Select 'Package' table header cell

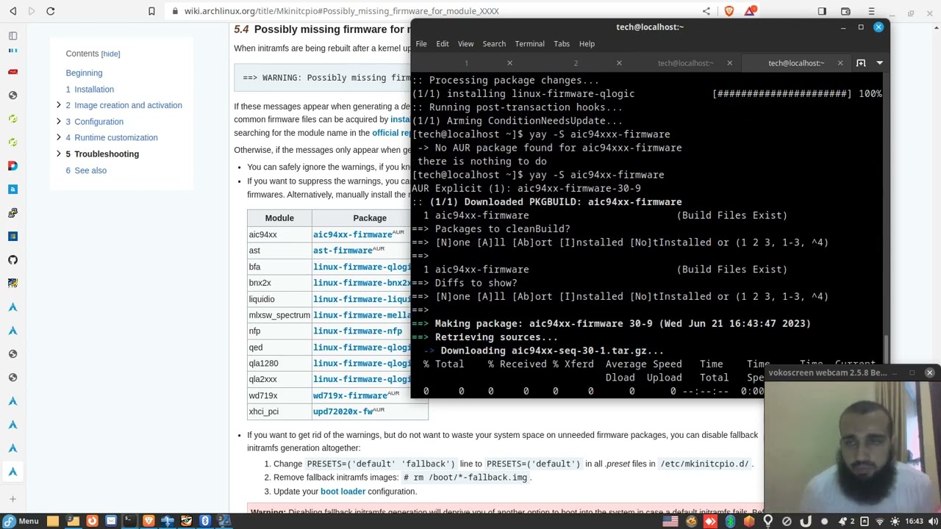click(x=370, y=218)
